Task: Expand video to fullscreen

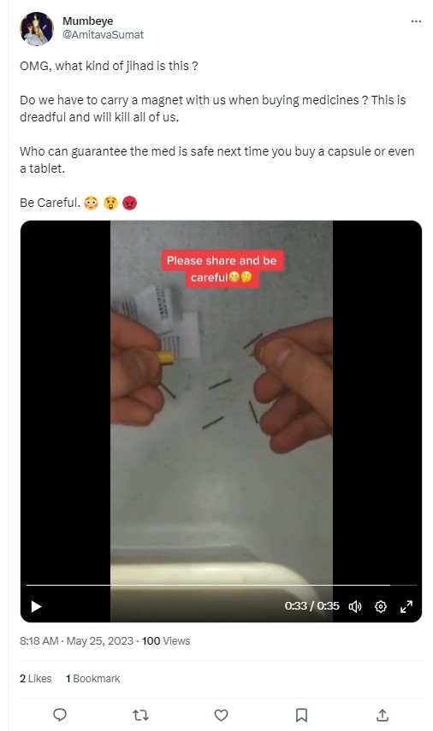Action: coord(406,606)
